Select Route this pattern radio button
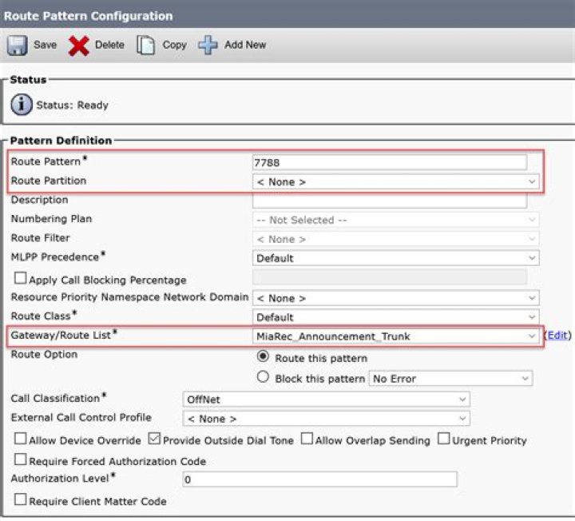Image resolution: width=575 pixels, height=521 pixels. [263, 358]
